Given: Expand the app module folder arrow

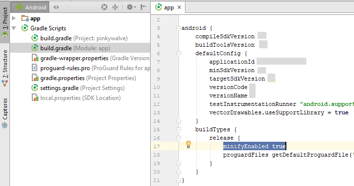Looking at the screenshot, I should point(14,18).
